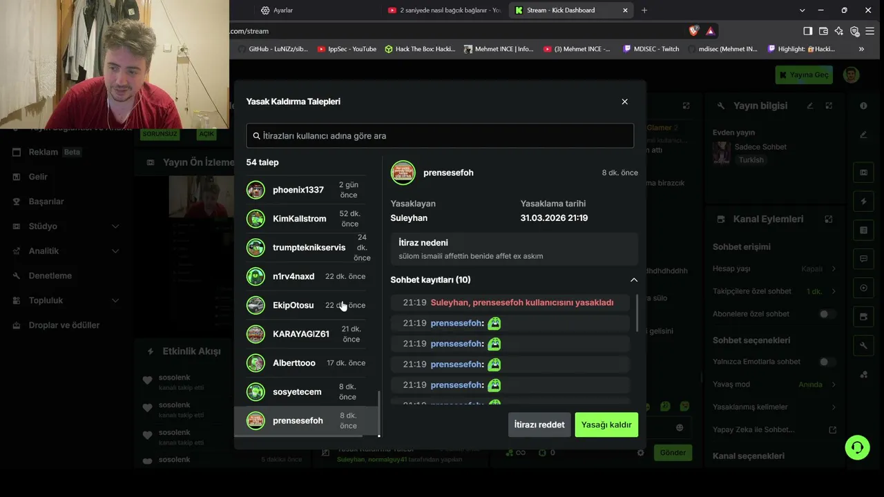The image size is (884, 497).
Task: Click Gönder to send chat message
Action: click(673, 453)
